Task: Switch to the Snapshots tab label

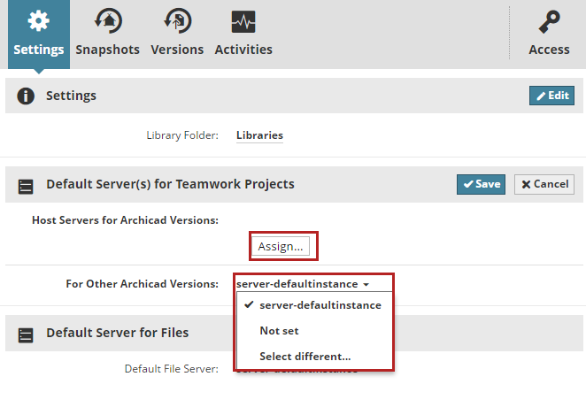Action: 107,50
